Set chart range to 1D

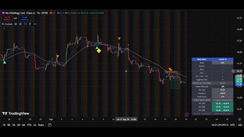pyautogui.click(x=4, y=125)
